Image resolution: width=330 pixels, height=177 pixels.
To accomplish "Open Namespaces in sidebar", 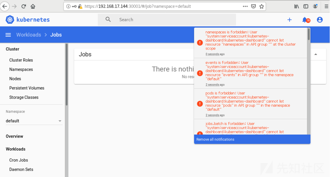I will [x=21, y=69].
